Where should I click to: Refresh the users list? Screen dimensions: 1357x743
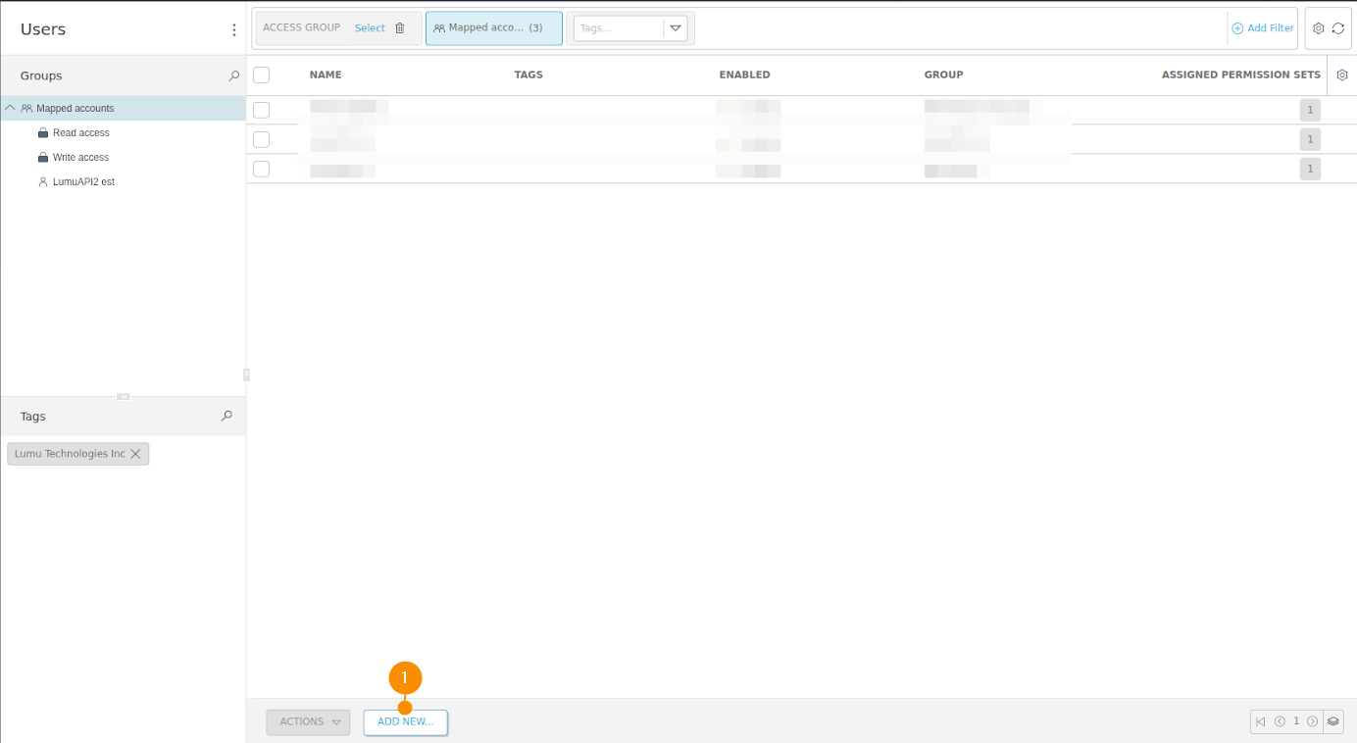coord(1338,28)
